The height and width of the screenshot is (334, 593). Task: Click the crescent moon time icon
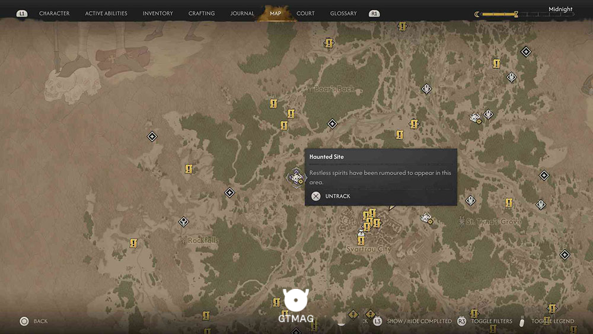point(477,14)
